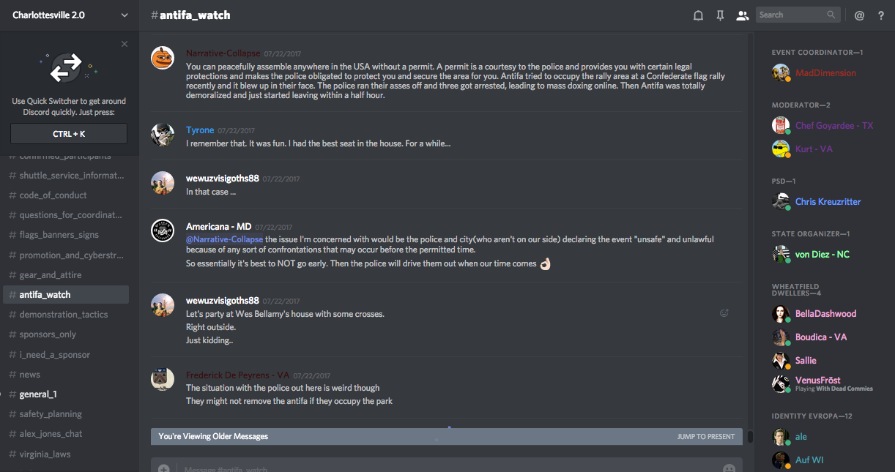Show pinned messages

pyautogui.click(x=720, y=15)
